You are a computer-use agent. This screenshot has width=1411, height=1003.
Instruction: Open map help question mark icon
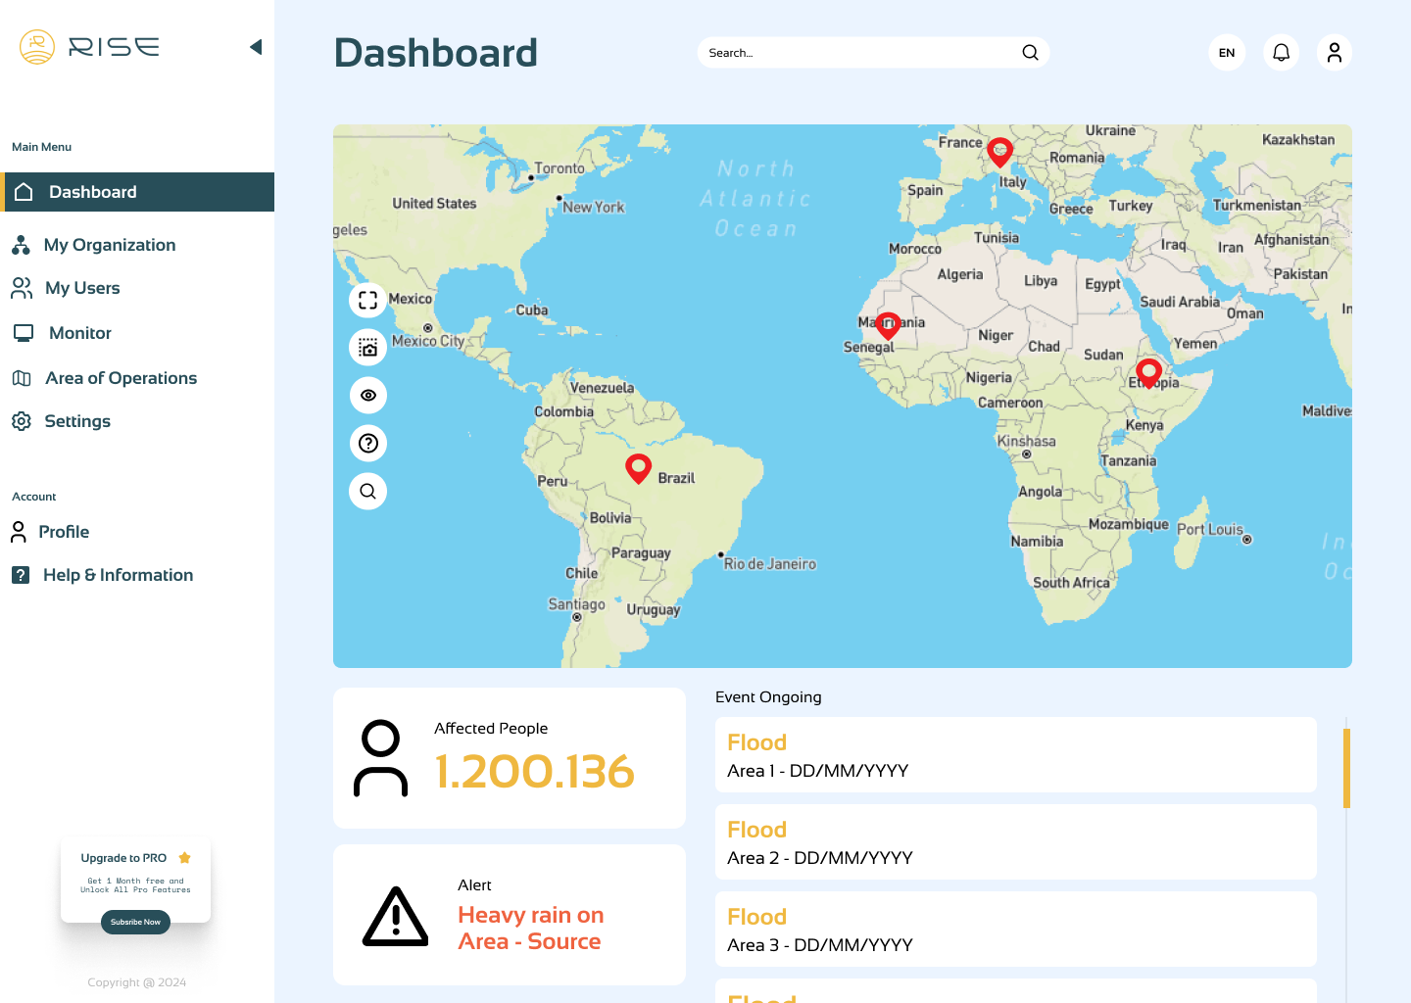point(368,444)
